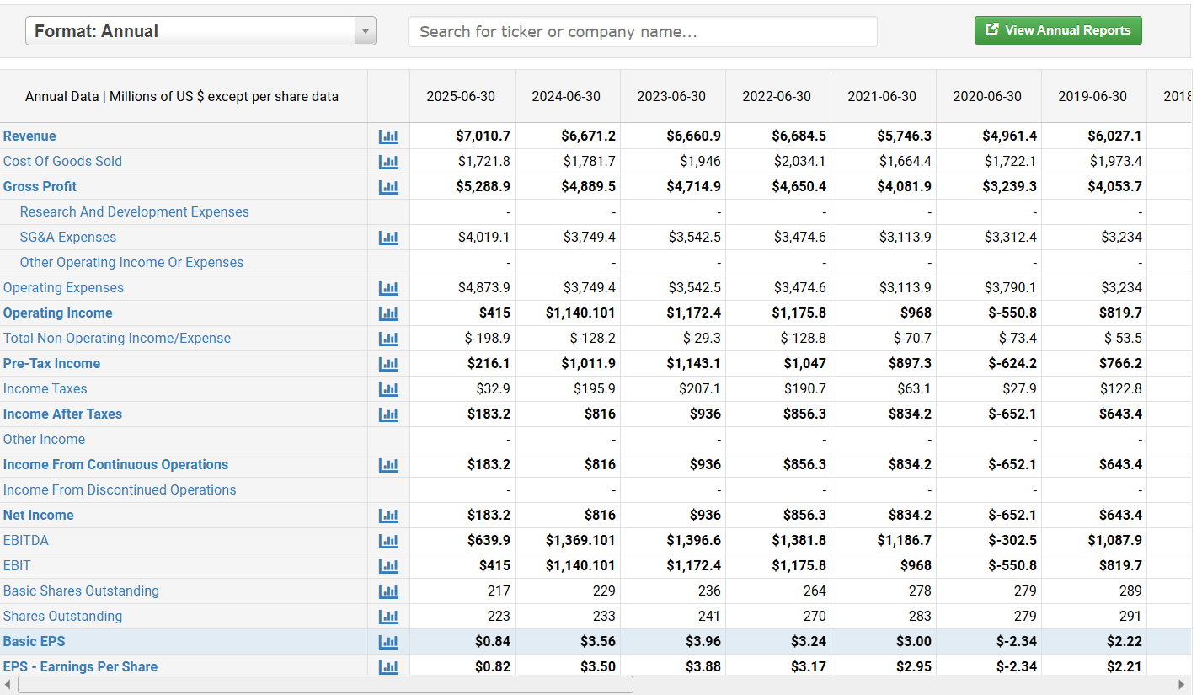Click the horizontal scrollbar thumb

(x=325, y=684)
